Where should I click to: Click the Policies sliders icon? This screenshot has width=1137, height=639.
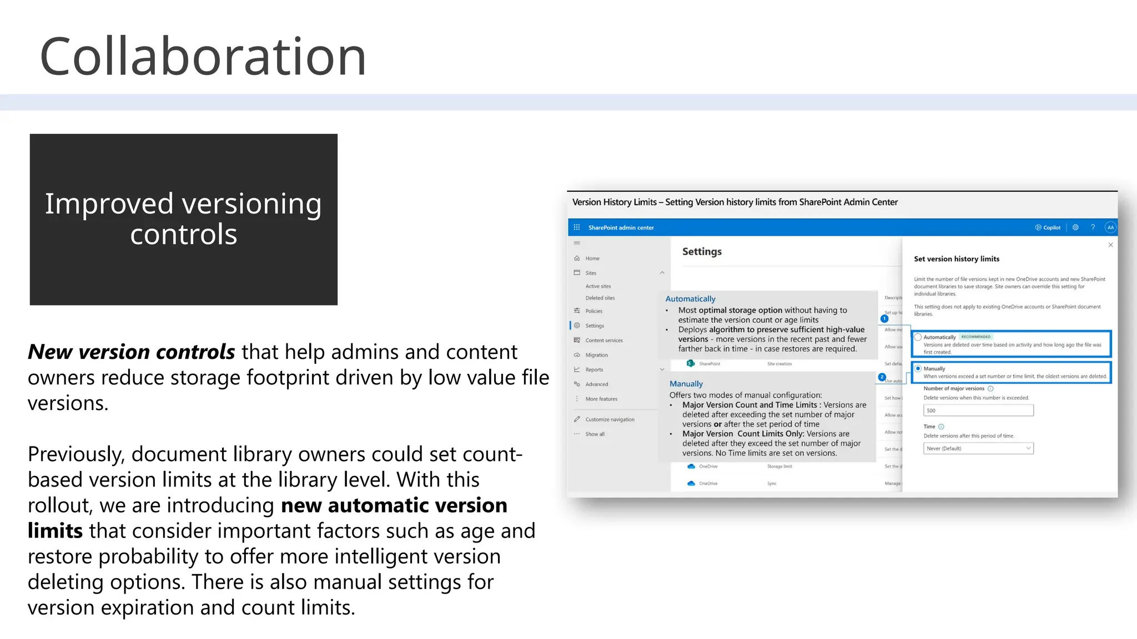577,311
